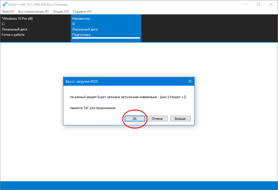Viewport: 278px width, 190px height.
Task: Click the Dism++ gear icon in title bar
Action: [x=5, y=4]
